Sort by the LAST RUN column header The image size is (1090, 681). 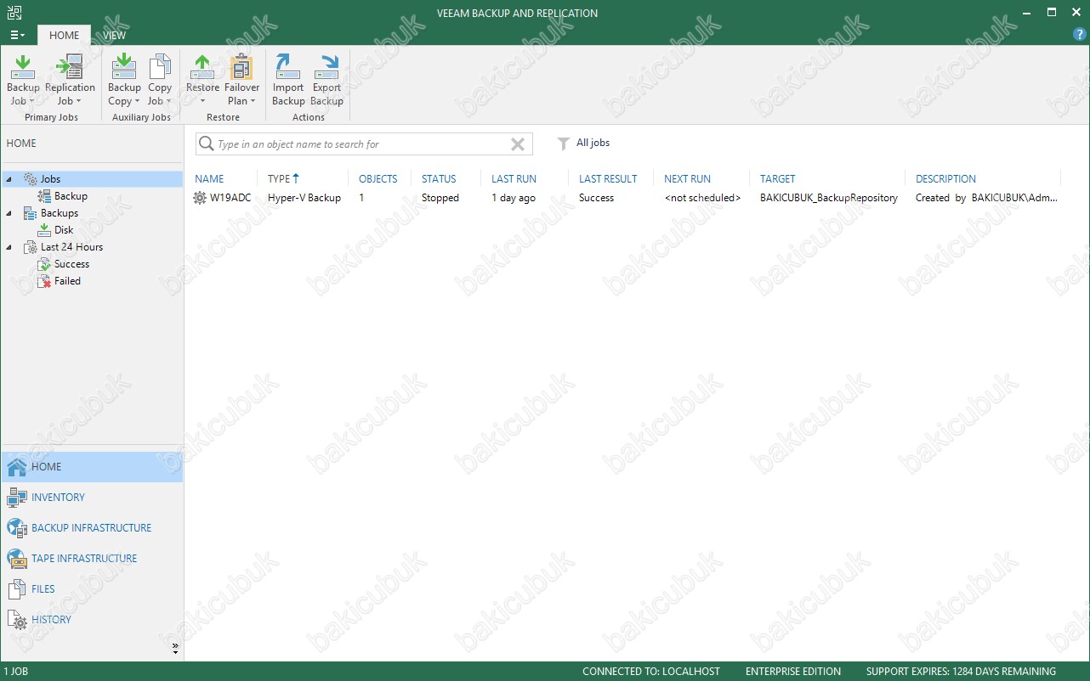(514, 179)
